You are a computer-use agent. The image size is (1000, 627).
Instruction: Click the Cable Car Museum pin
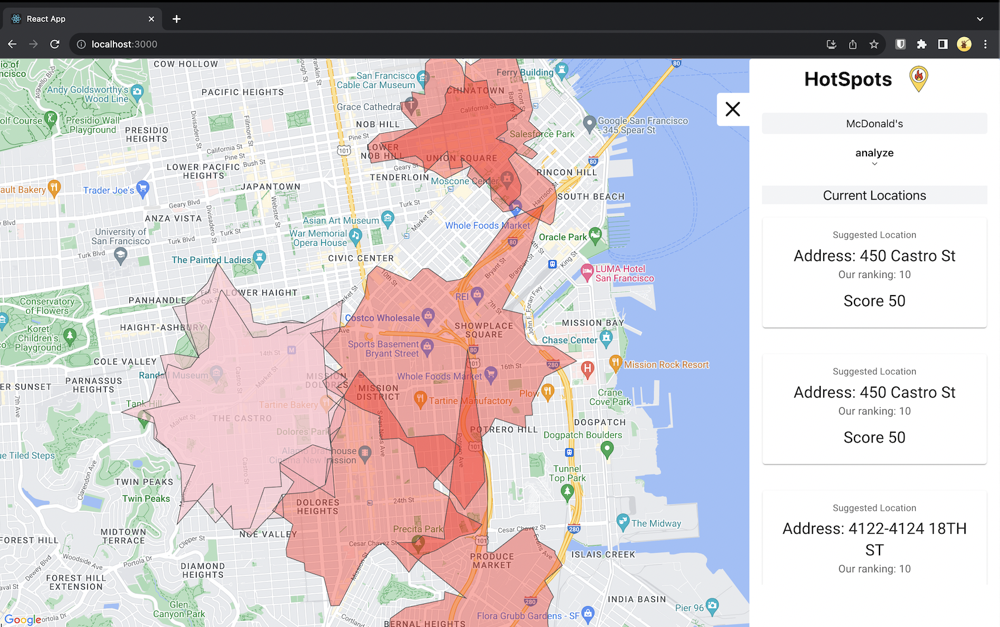[422, 78]
